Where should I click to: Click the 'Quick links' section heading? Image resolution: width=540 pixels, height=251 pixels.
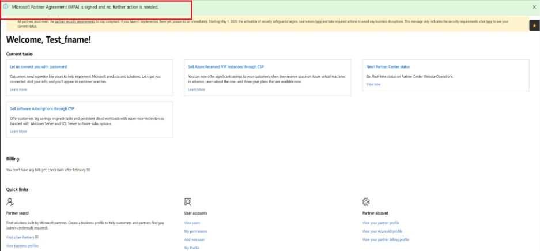click(17, 189)
